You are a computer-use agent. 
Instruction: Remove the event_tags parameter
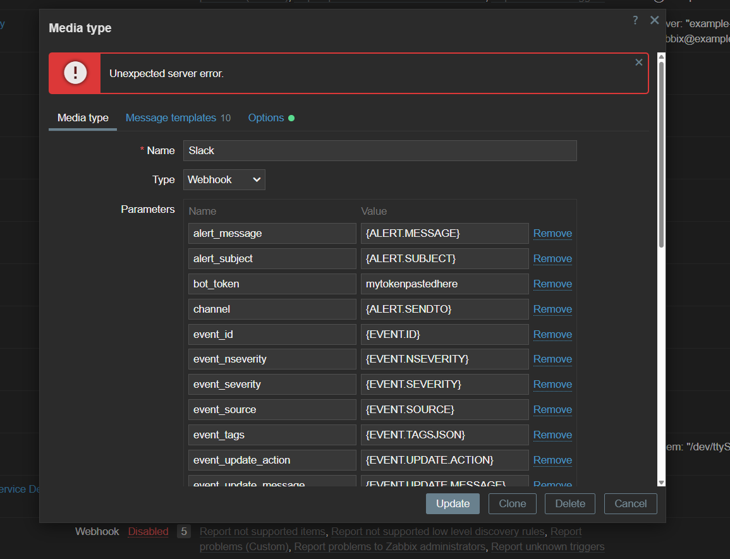point(552,435)
